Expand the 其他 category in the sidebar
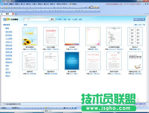This screenshot has width=149, height=113. tap(8, 76)
